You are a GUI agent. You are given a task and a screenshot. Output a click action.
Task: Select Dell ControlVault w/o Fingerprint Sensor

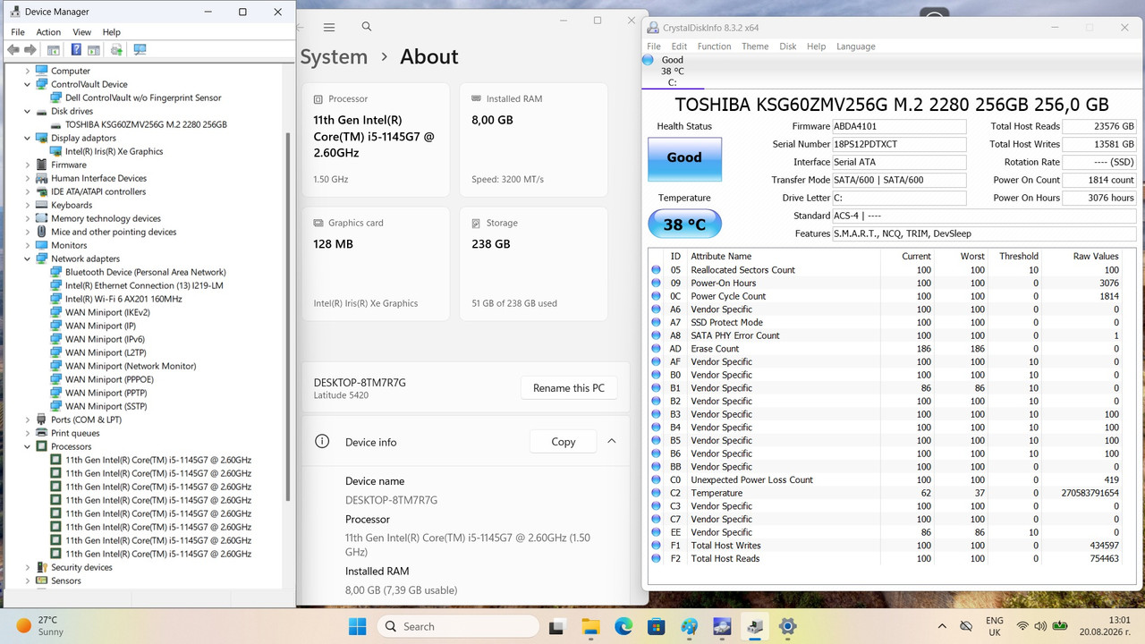(143, 97)
